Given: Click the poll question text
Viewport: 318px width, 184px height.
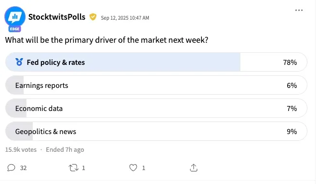Looking at the screenshot, I should click(106, 40).
